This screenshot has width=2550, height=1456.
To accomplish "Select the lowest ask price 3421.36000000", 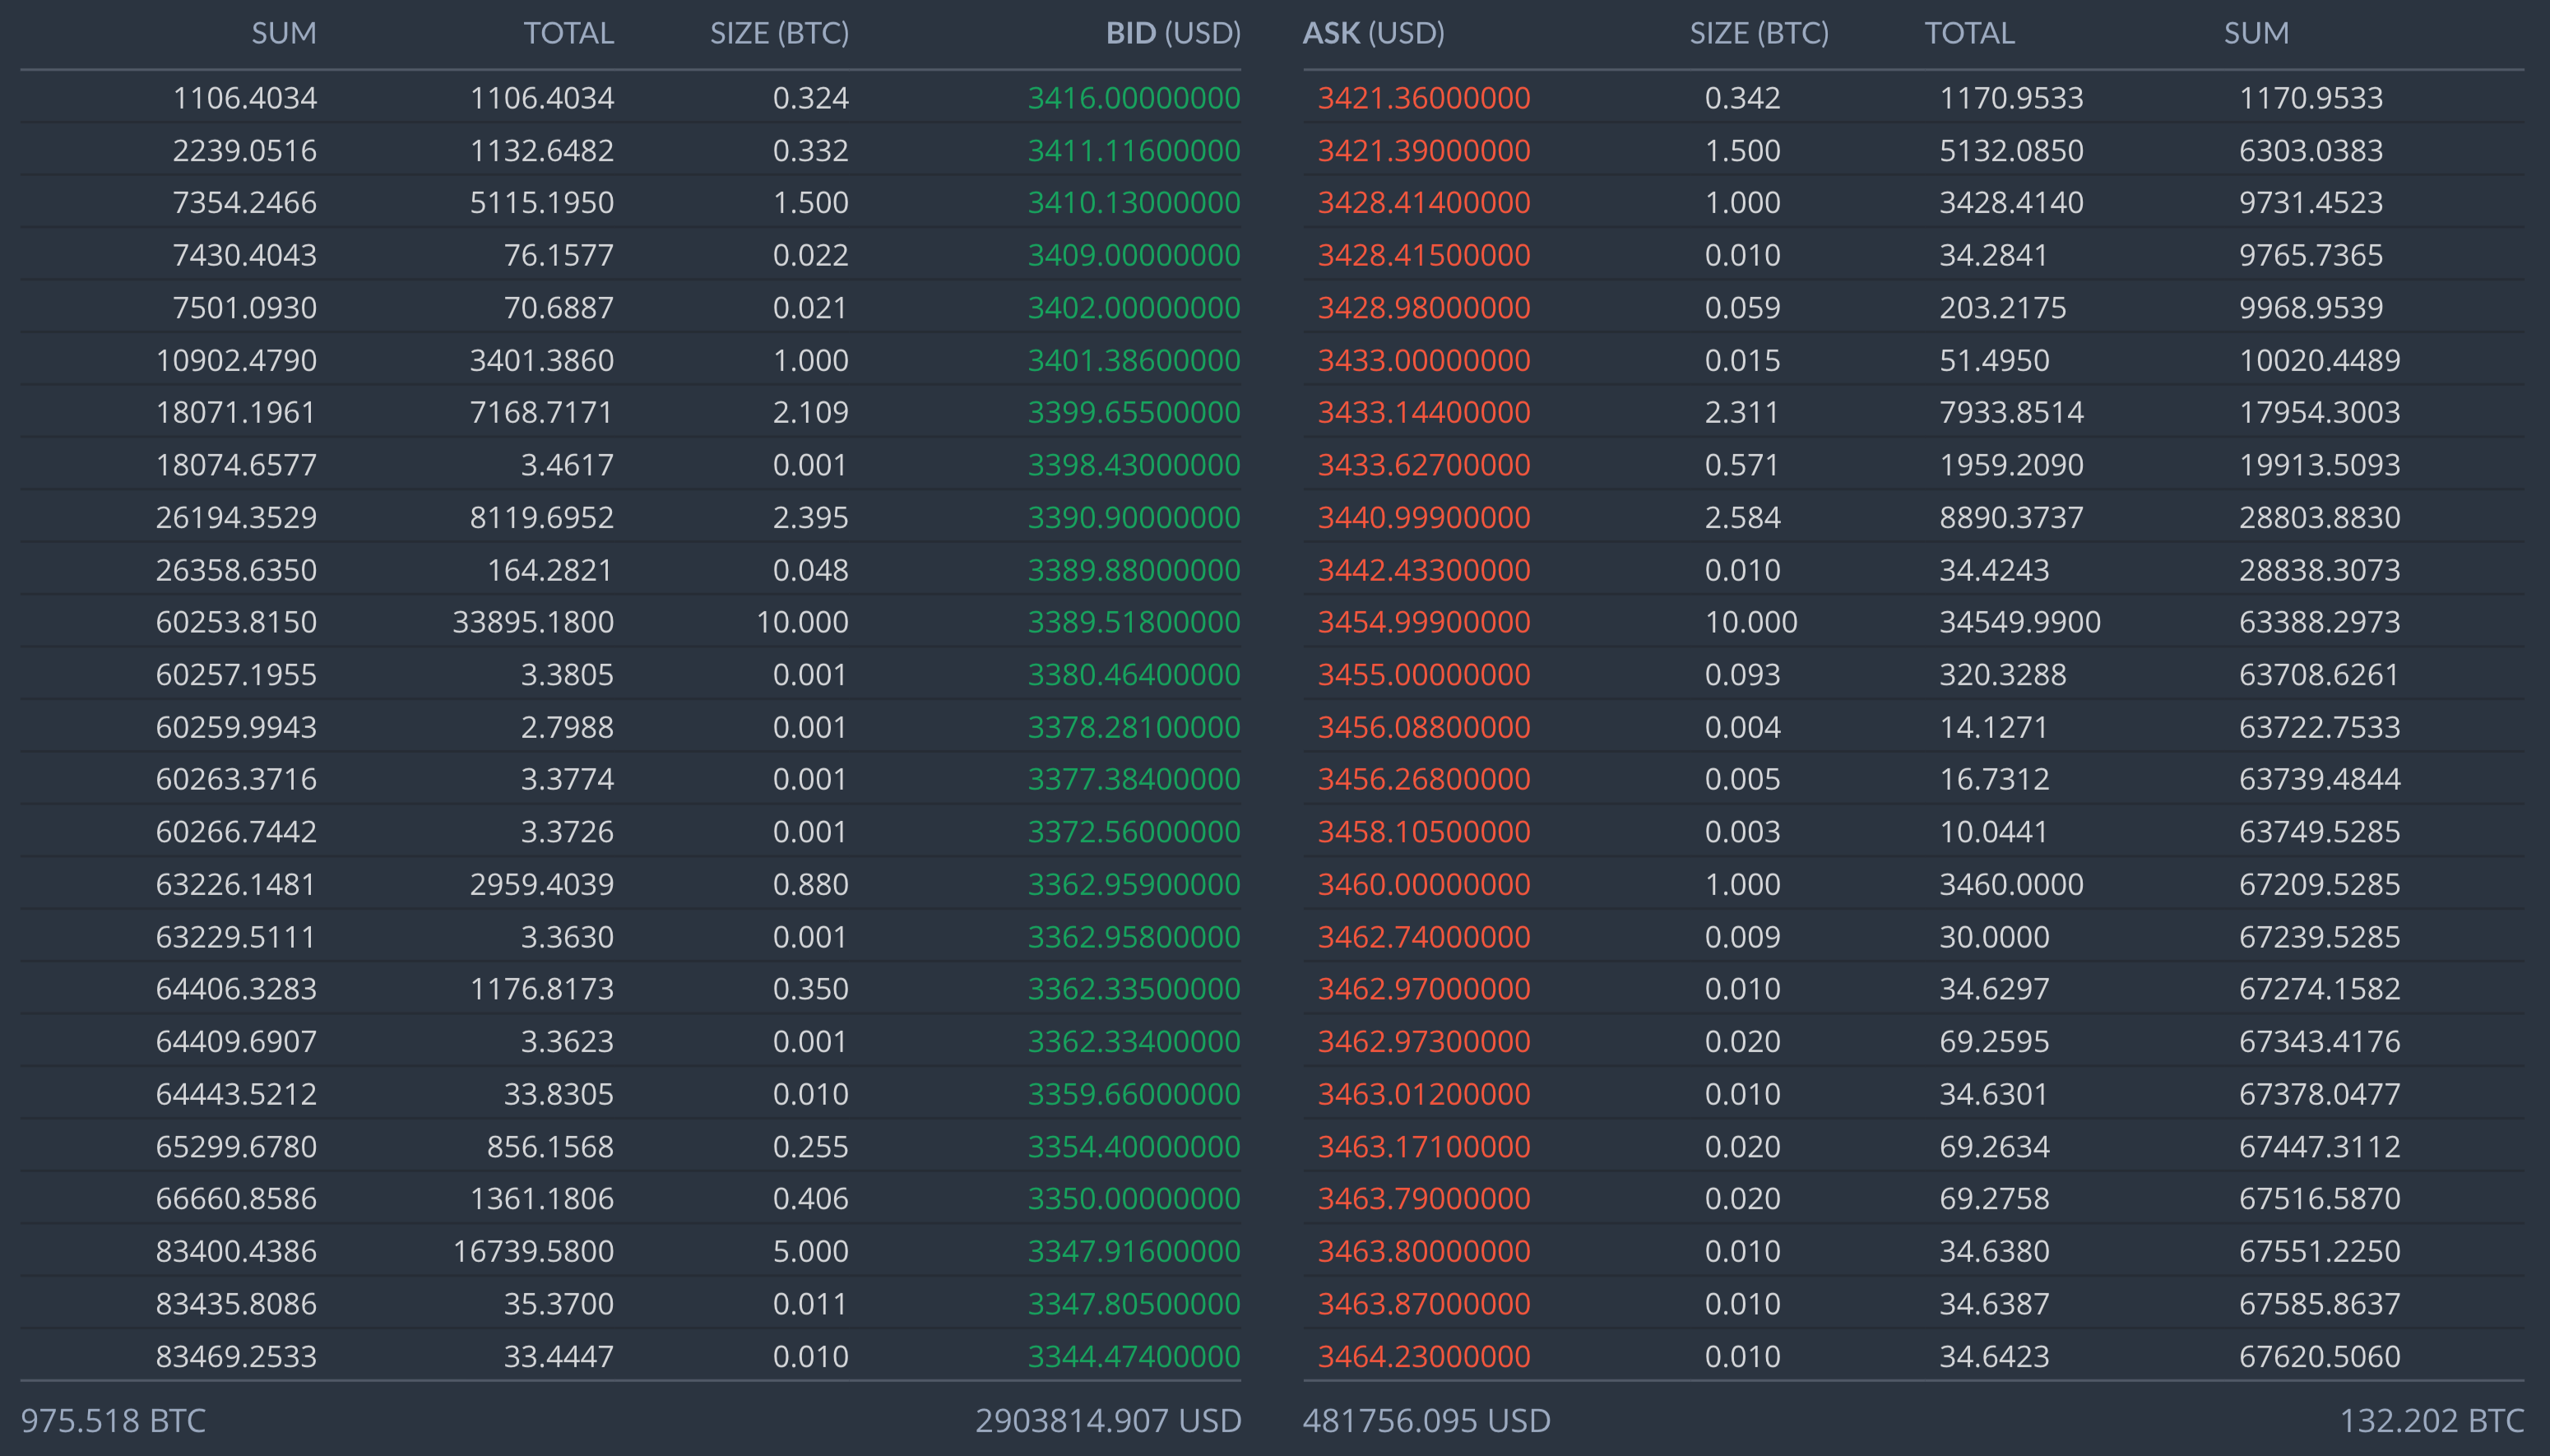I will click(x=1423, y=98).
